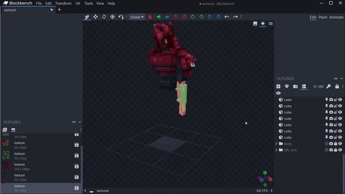The image size is (345, 194).
Task: Click the outliner options toggle icon
Action: [x=304, y=86]
